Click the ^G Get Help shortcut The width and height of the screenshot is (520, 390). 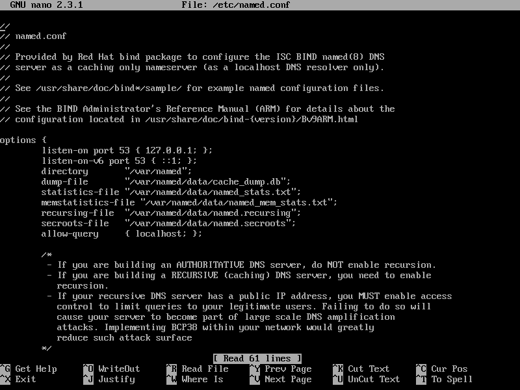[x=29, y=369]
